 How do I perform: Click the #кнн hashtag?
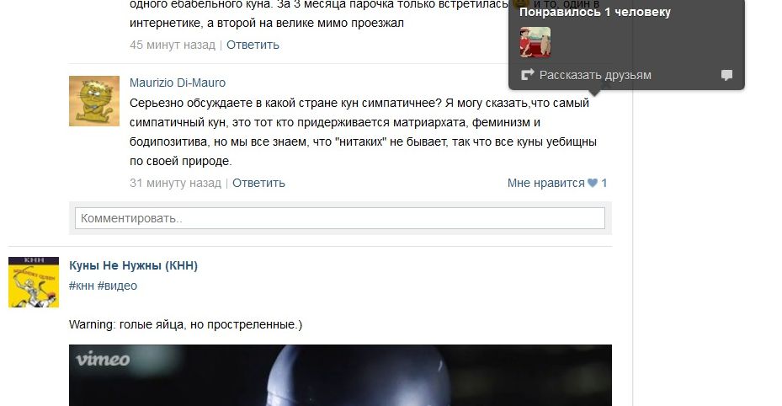[82, 286]
